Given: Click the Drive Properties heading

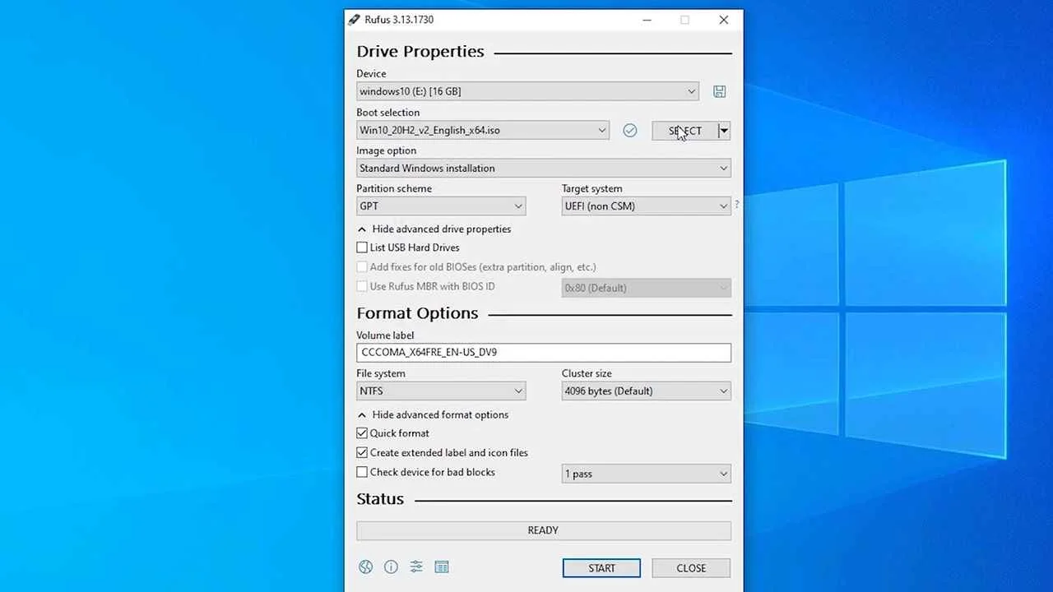Looking at the screenshot, I should coord(420,52).
